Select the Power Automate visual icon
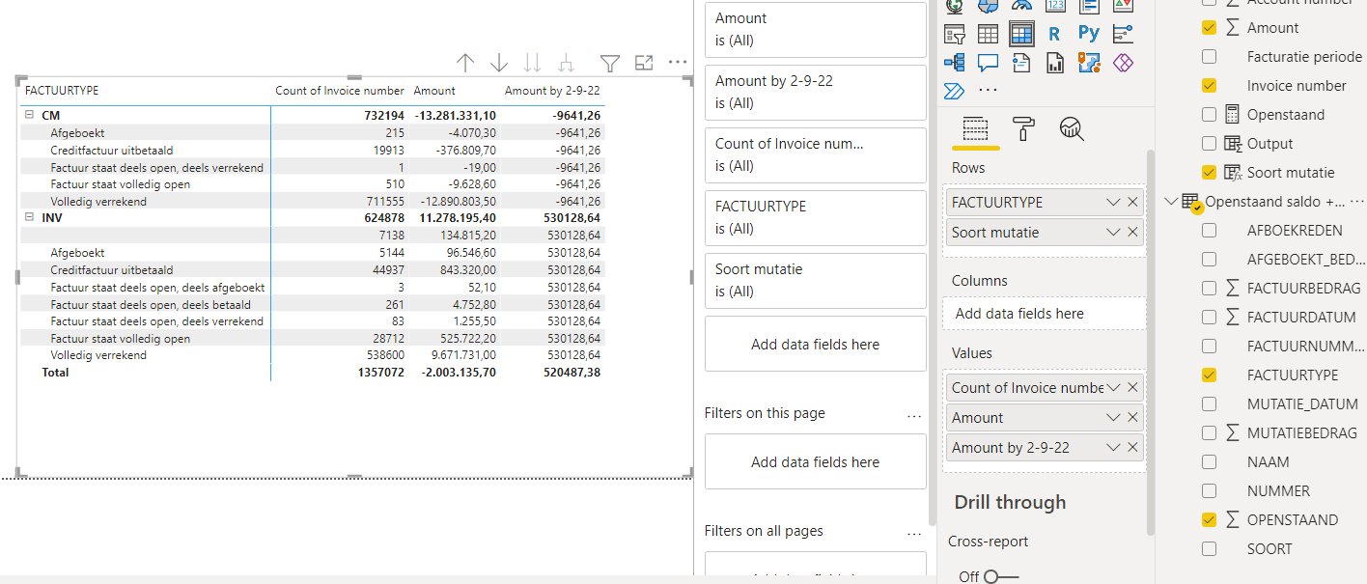Viewport: 1367px width, 584px height. coord(955,91)
